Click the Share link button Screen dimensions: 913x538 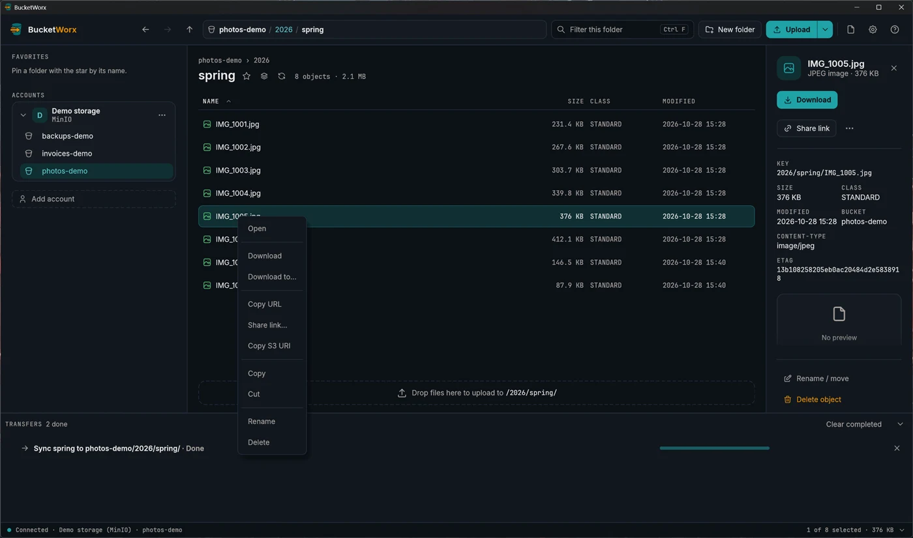806,128
